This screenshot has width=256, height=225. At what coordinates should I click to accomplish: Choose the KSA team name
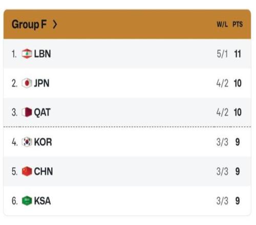coord(42,201)
